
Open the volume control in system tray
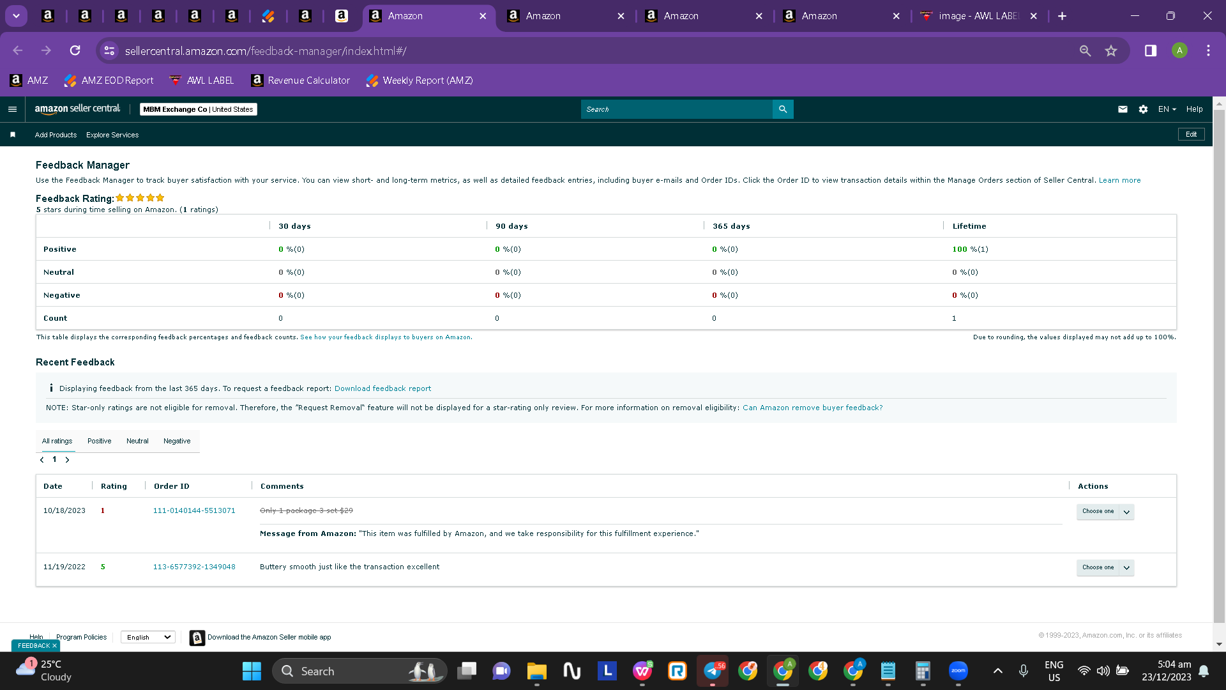click(x=1103, y=671)
